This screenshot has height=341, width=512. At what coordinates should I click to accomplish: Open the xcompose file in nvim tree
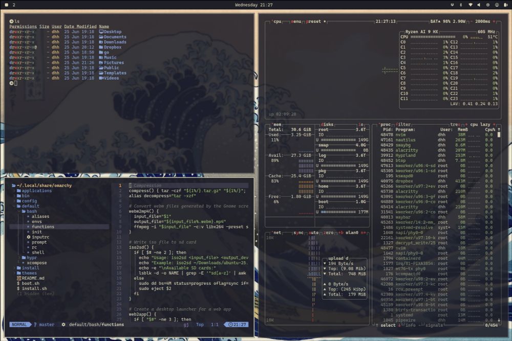(36, 263)
